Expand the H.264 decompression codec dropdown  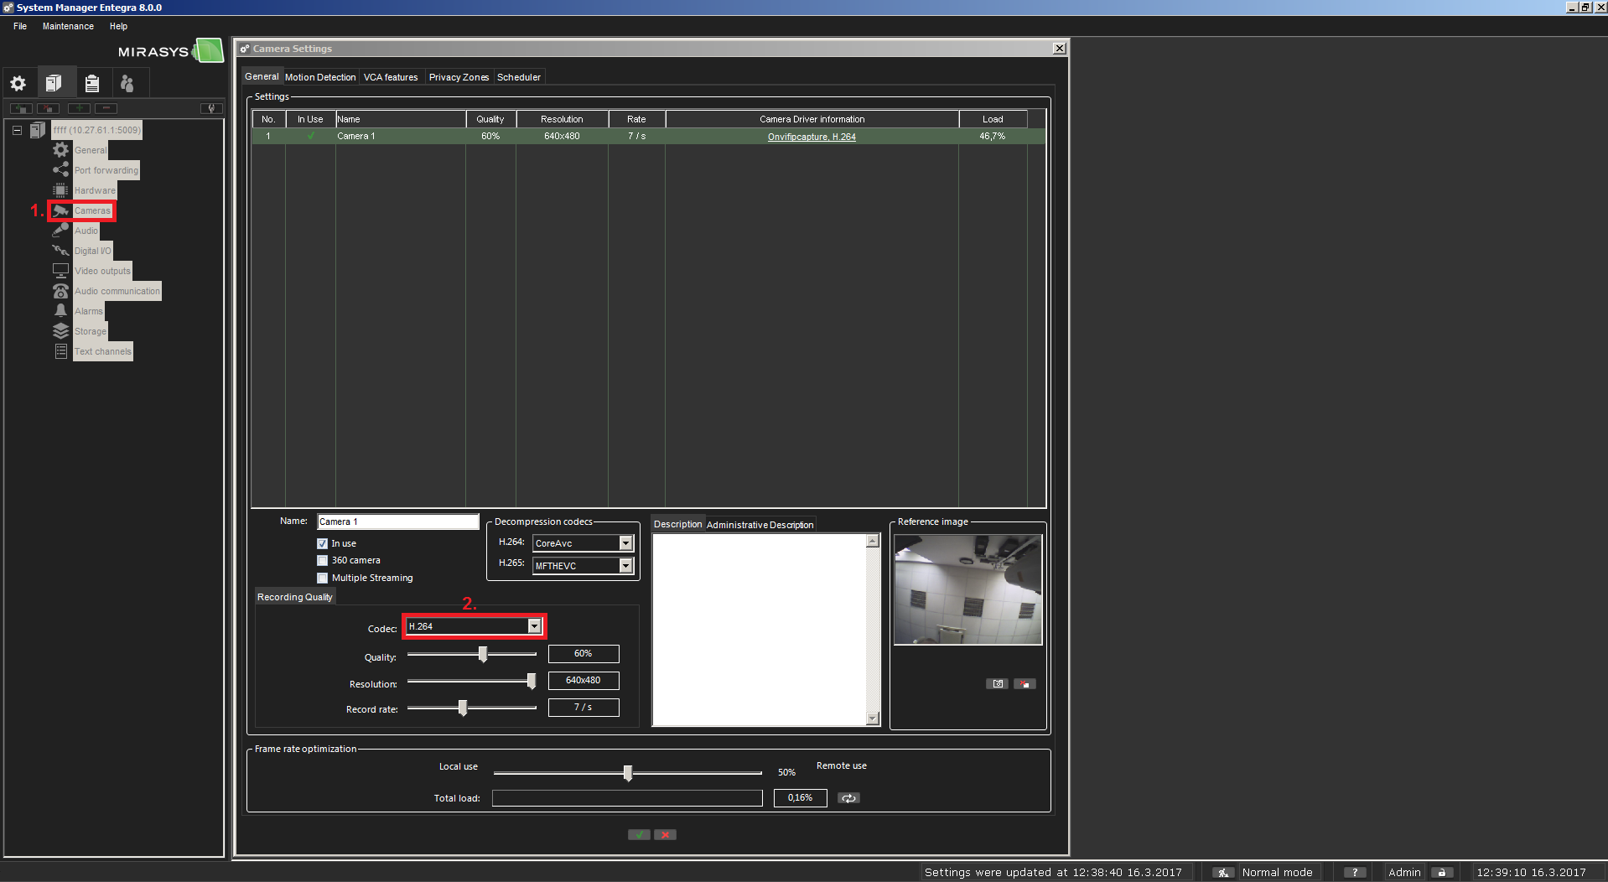(x=625, y=543)
